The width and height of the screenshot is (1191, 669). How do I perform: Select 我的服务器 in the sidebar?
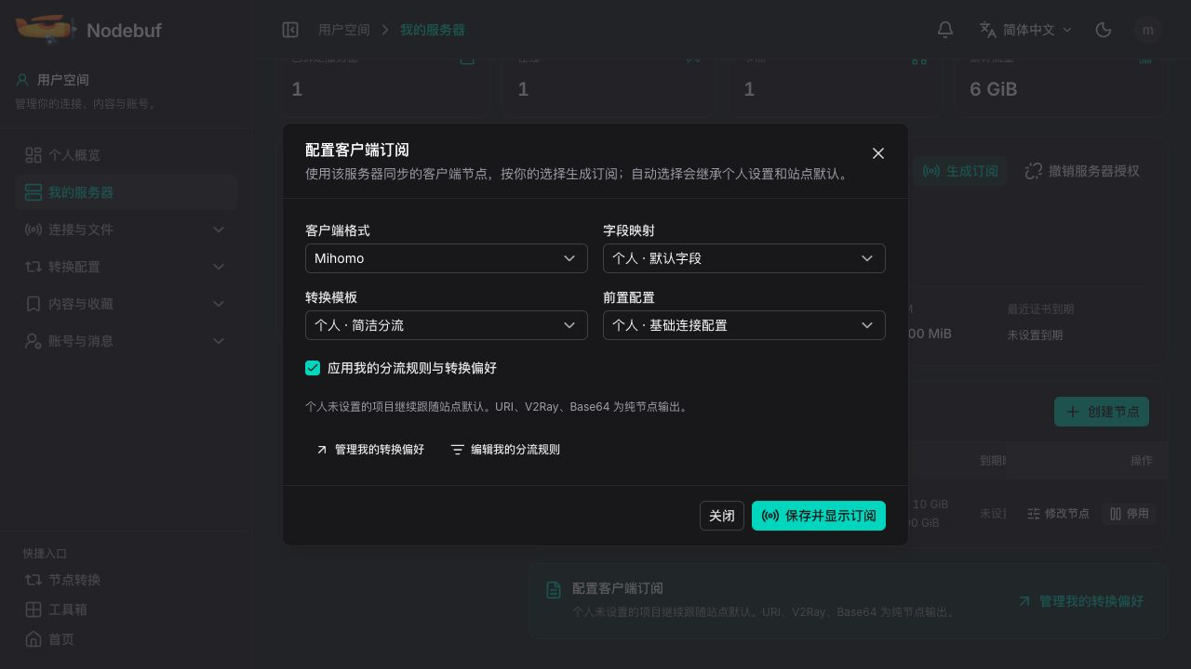coord(126,192)
